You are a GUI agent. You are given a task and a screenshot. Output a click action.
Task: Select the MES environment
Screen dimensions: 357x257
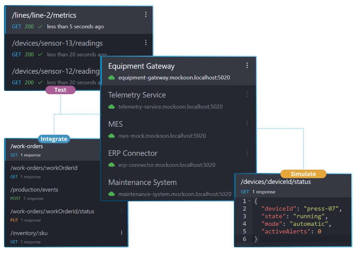[x=178, y=129]
